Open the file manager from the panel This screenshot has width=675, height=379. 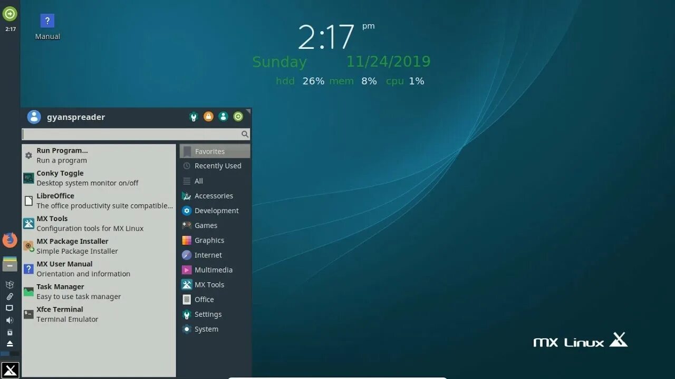tap(9, 264)
